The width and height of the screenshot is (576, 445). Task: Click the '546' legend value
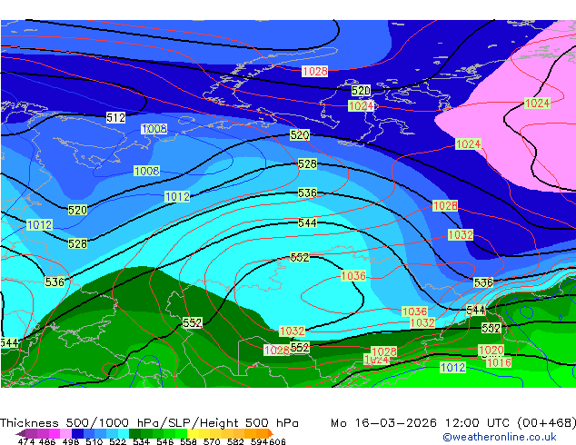pyautogui.click(x=165, y=441)
